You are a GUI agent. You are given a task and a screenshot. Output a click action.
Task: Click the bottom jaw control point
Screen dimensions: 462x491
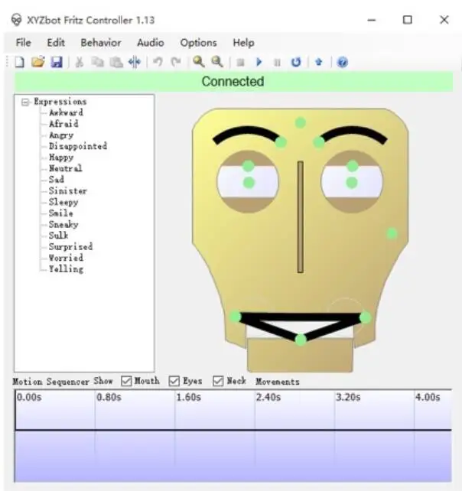[x=301, y=340]
